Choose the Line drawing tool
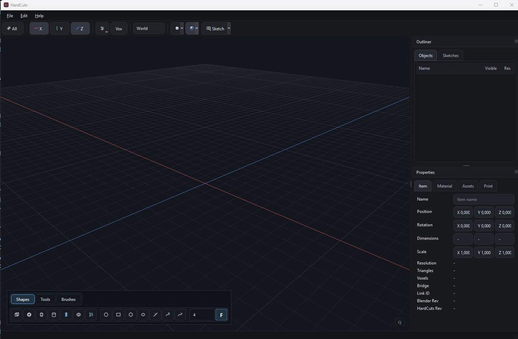This screenshot has height=339, width=518. pyautogui.click(x=155, y=314)
